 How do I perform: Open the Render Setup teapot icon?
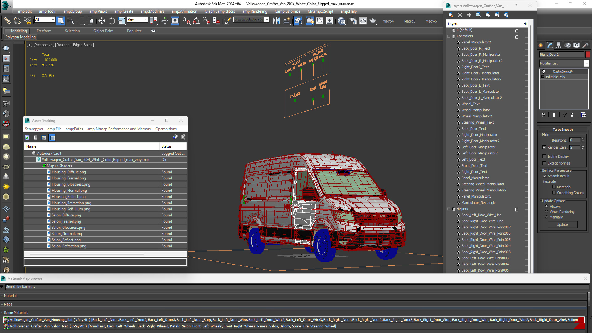coord(353,21)
